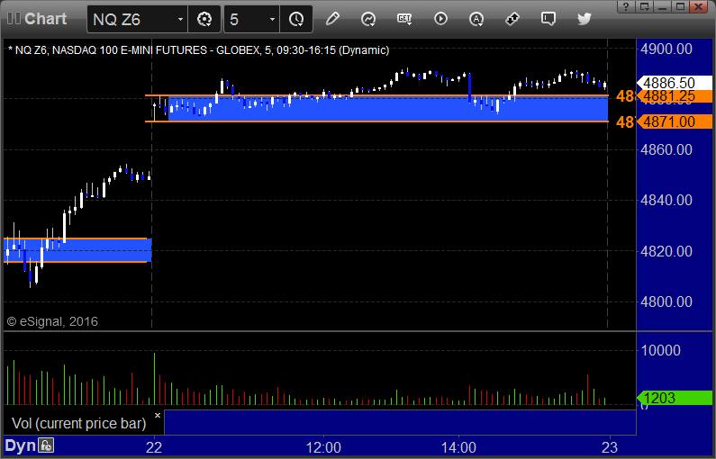
Task: Open the clock time template menu
Action: [x=296, y=19]
